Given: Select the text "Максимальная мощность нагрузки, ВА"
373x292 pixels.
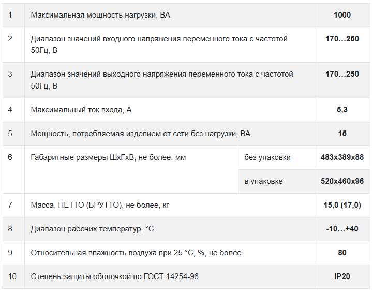Looking at the screenshot, I should (x=100, y=15).
